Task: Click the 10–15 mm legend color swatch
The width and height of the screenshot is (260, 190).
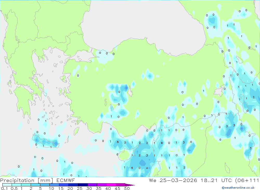Action: tap(54, 185)
